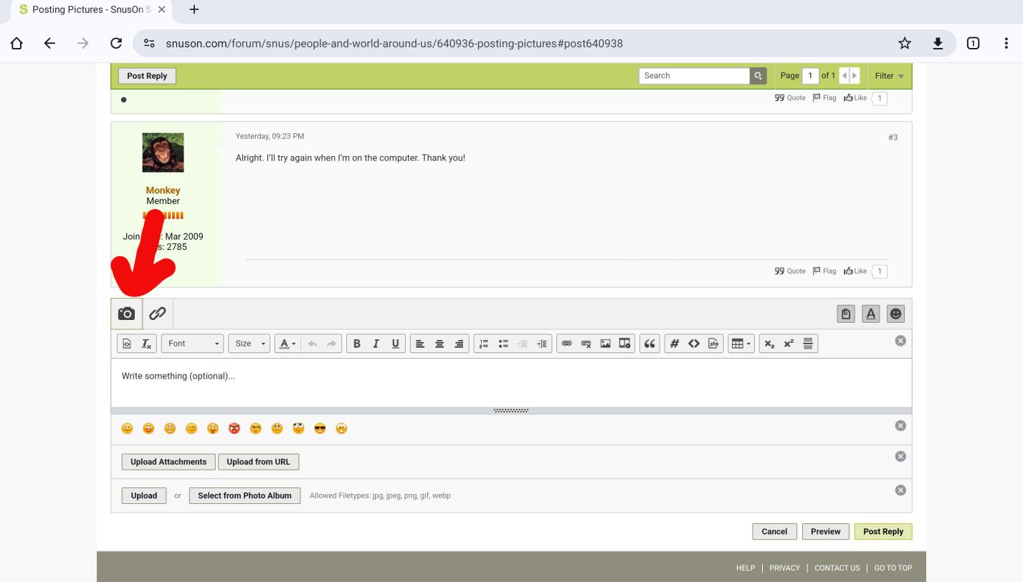Open the text color picker
This screenshot has height=582, width=1023.
pos(287,344)
